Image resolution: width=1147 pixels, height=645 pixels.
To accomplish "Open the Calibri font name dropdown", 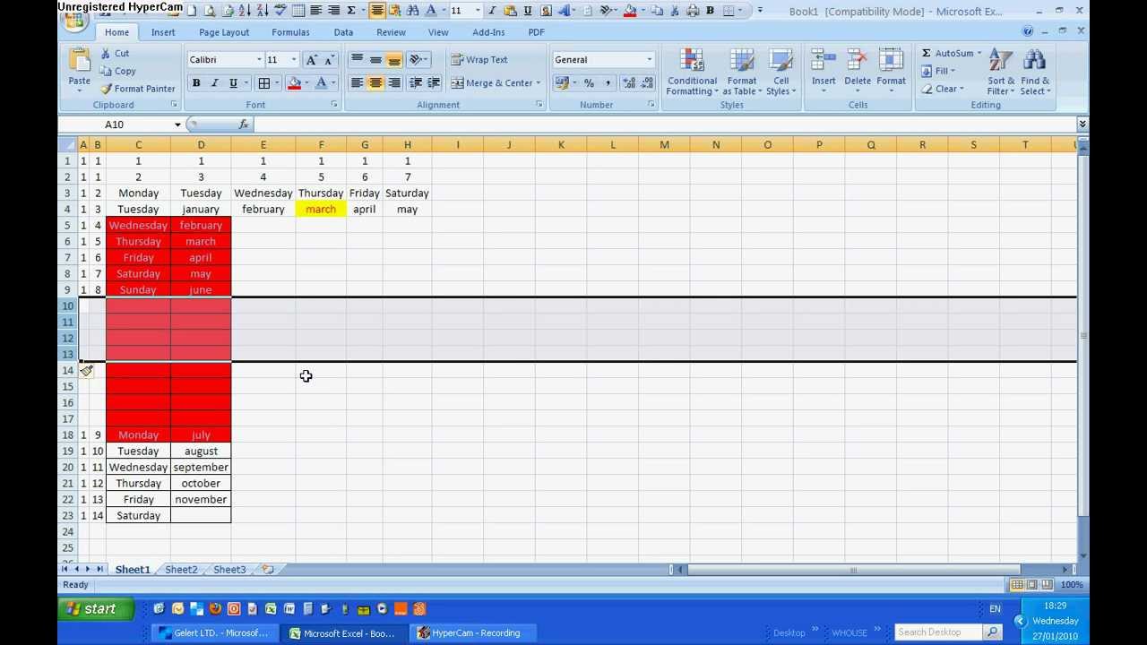I will pyautogui.click(x=259, y=60).
